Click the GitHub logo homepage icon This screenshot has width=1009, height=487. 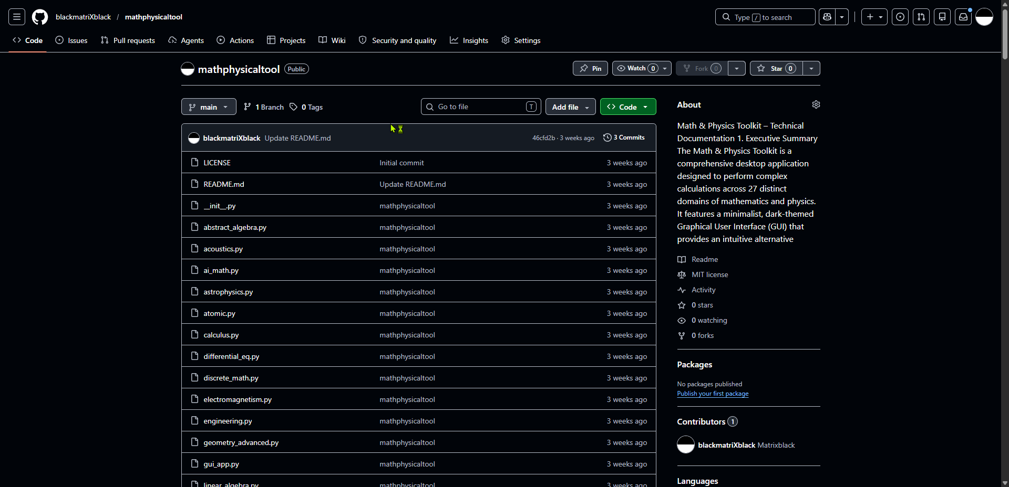click(40, 17)
